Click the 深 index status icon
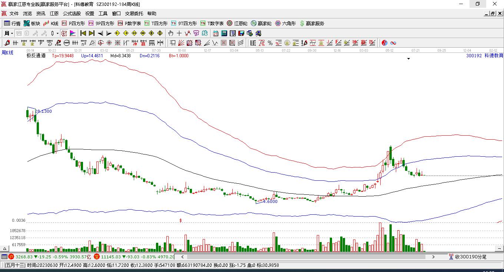Screen dimensions: 504x272 click(96, 256)
